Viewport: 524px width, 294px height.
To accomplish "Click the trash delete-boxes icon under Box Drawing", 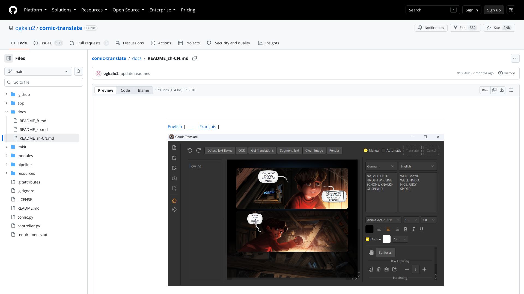I will click(379, 269).
